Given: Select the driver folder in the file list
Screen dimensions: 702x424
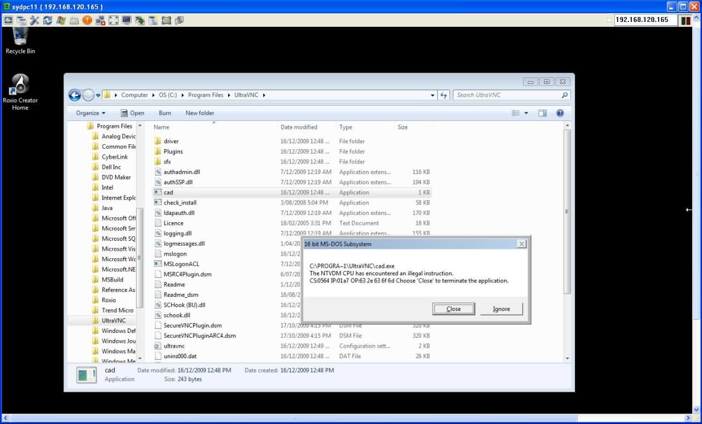Looking at the screenshot, I should point(292,142).
